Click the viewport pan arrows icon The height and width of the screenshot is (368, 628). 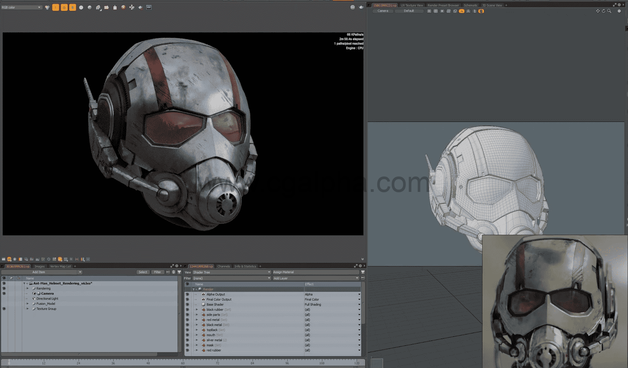point(598,11)
